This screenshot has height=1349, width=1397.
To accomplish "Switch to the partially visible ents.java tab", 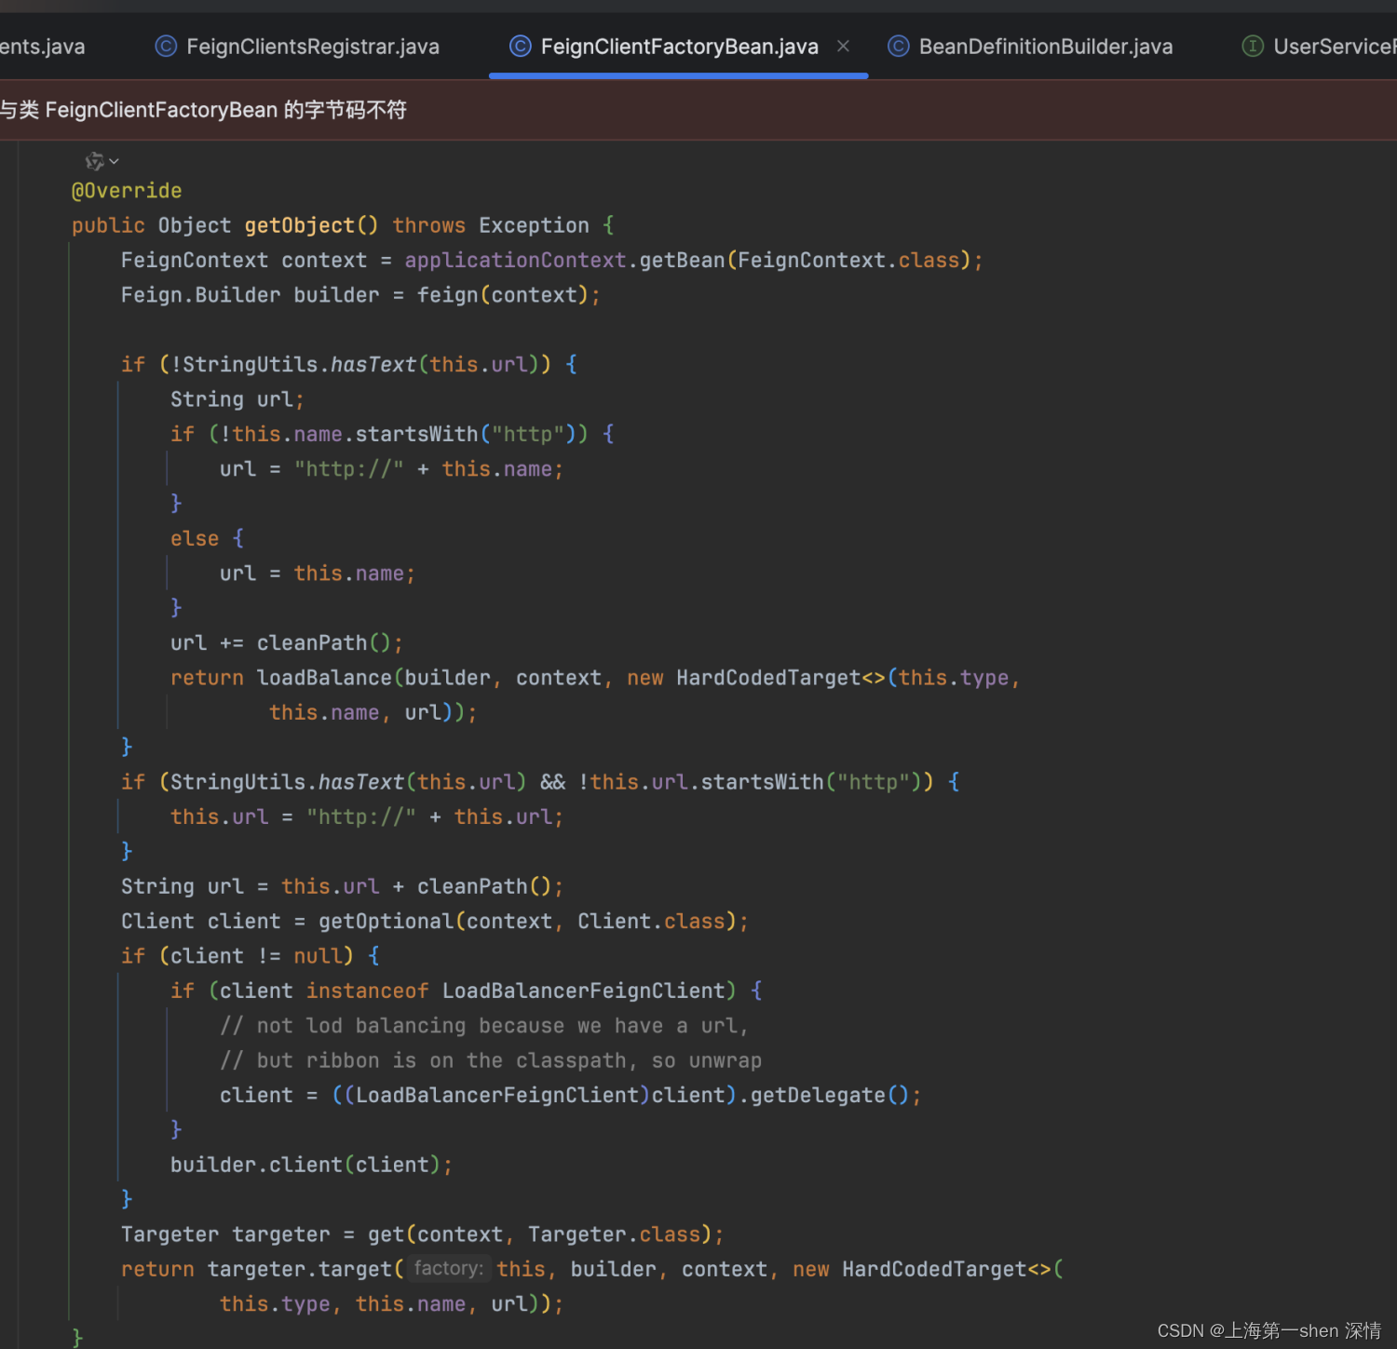I will [x=42, y=47].
